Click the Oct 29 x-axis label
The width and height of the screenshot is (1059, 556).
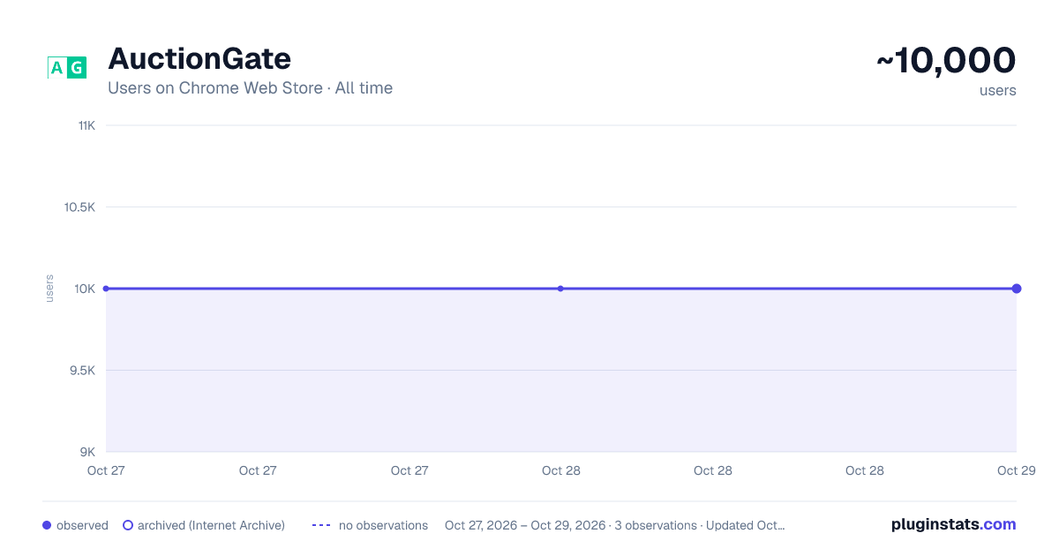click(1016, 470)
